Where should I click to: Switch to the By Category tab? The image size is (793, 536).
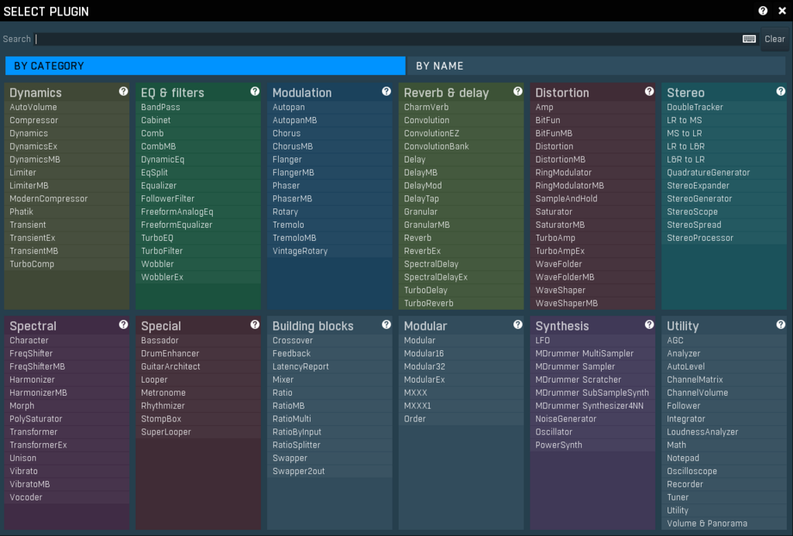205,66
